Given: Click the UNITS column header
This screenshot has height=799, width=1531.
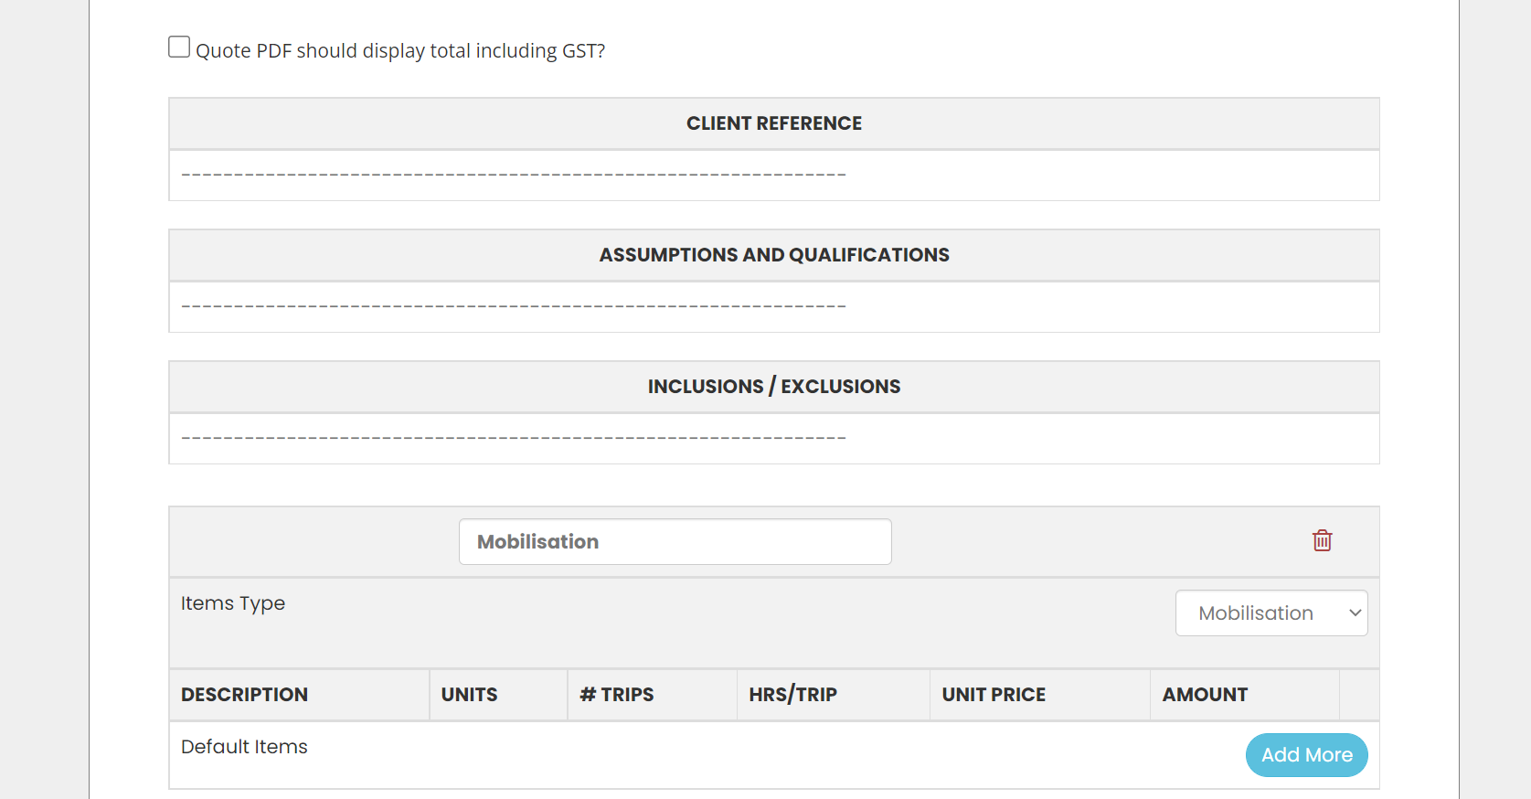Looking at the screenshot, I should [469, 695].
